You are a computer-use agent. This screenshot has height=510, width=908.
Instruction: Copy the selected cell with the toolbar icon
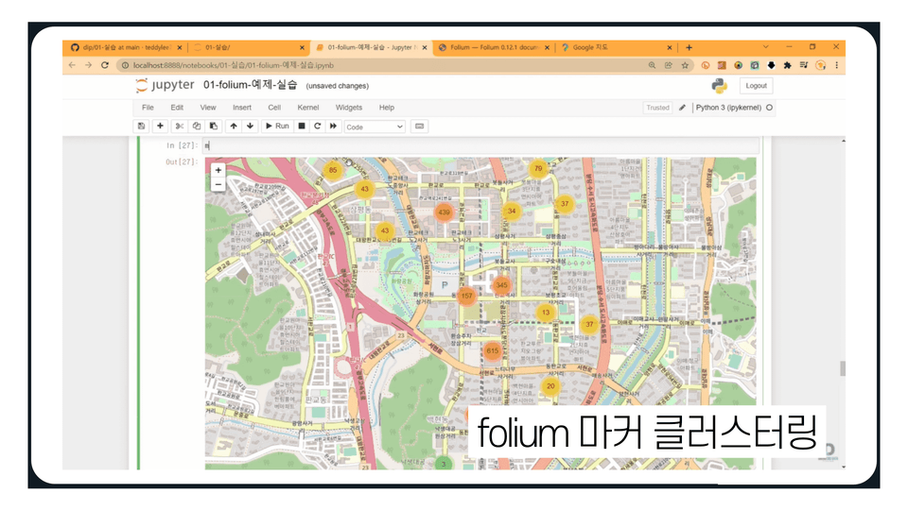tap(197, 126)
